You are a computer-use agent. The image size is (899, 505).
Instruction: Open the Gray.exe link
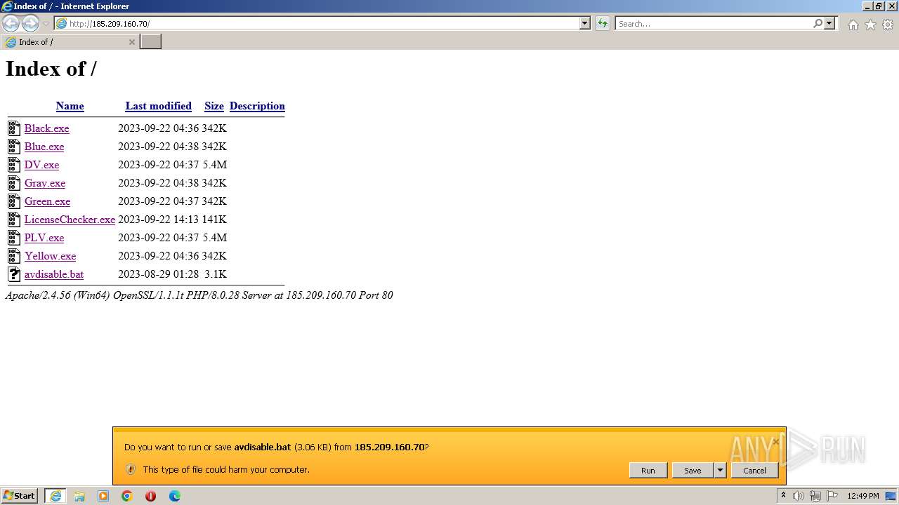(x=45, y=183)
